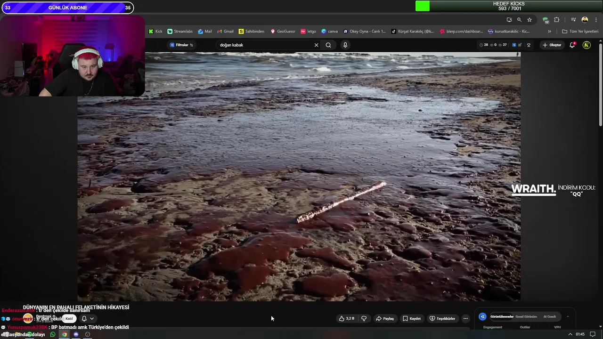Image resolution: width=603 pixels, height=339 pixels.
Task: Open the more actions three-dot button
Action: click(x=465, y=318)
